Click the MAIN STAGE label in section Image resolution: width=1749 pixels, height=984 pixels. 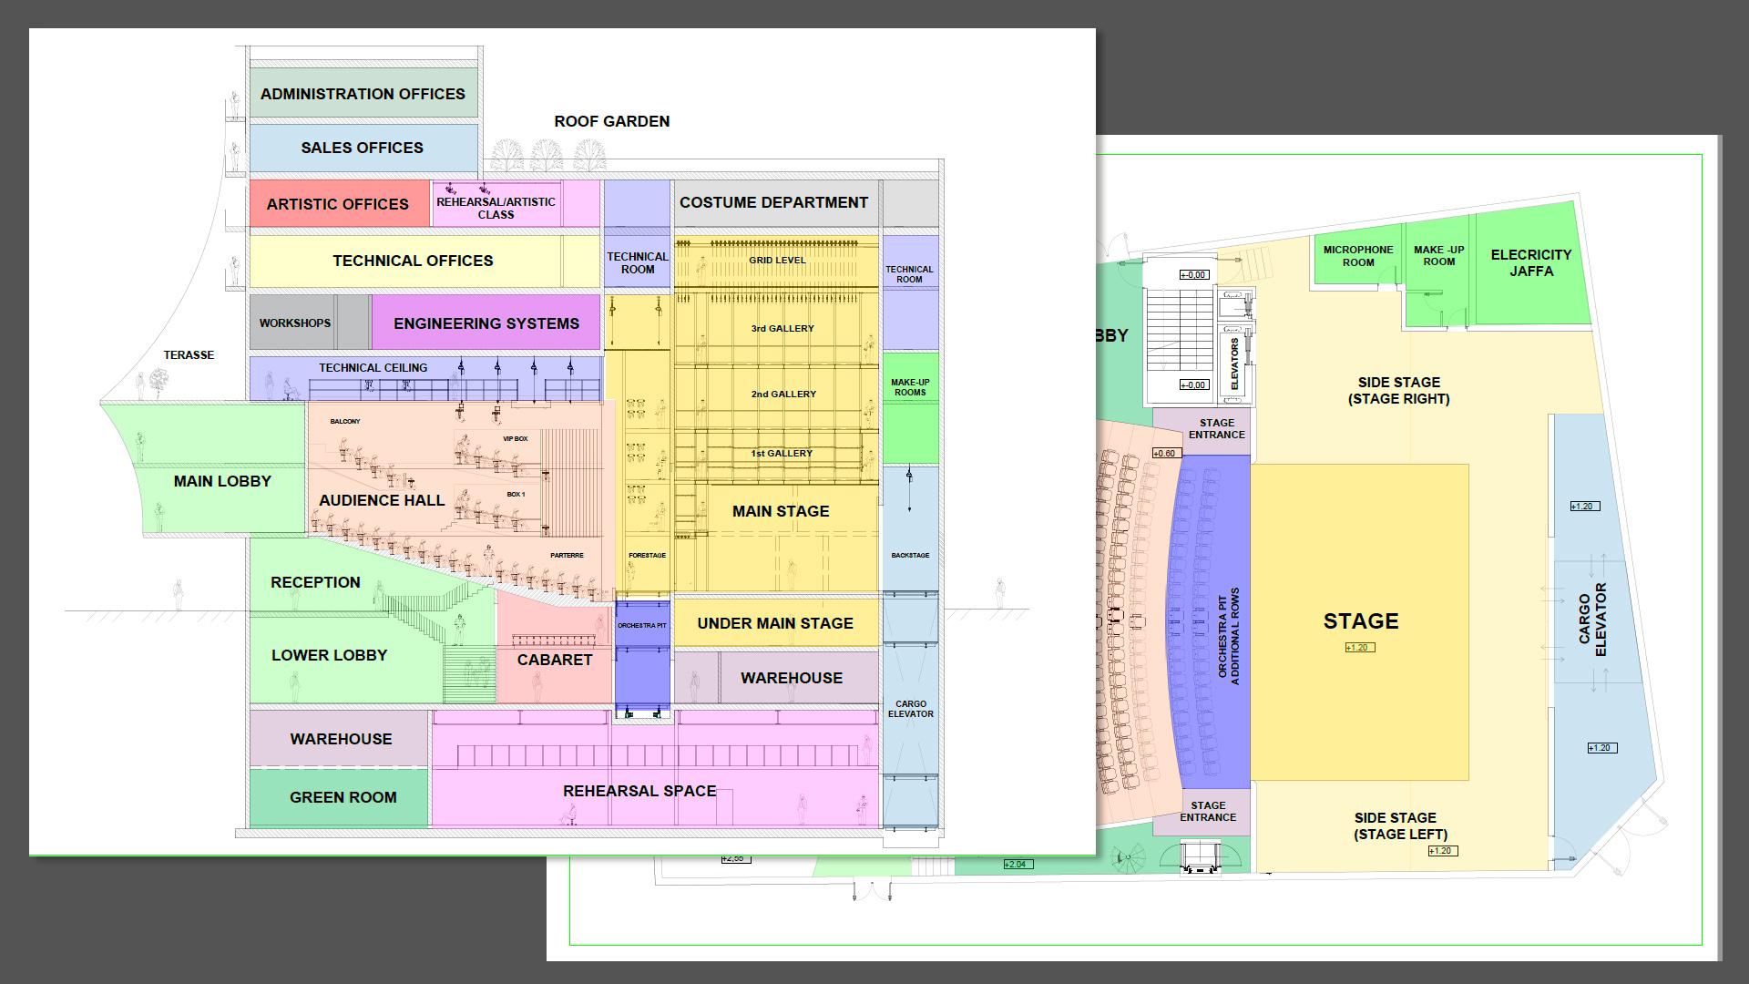click(781, 511)
